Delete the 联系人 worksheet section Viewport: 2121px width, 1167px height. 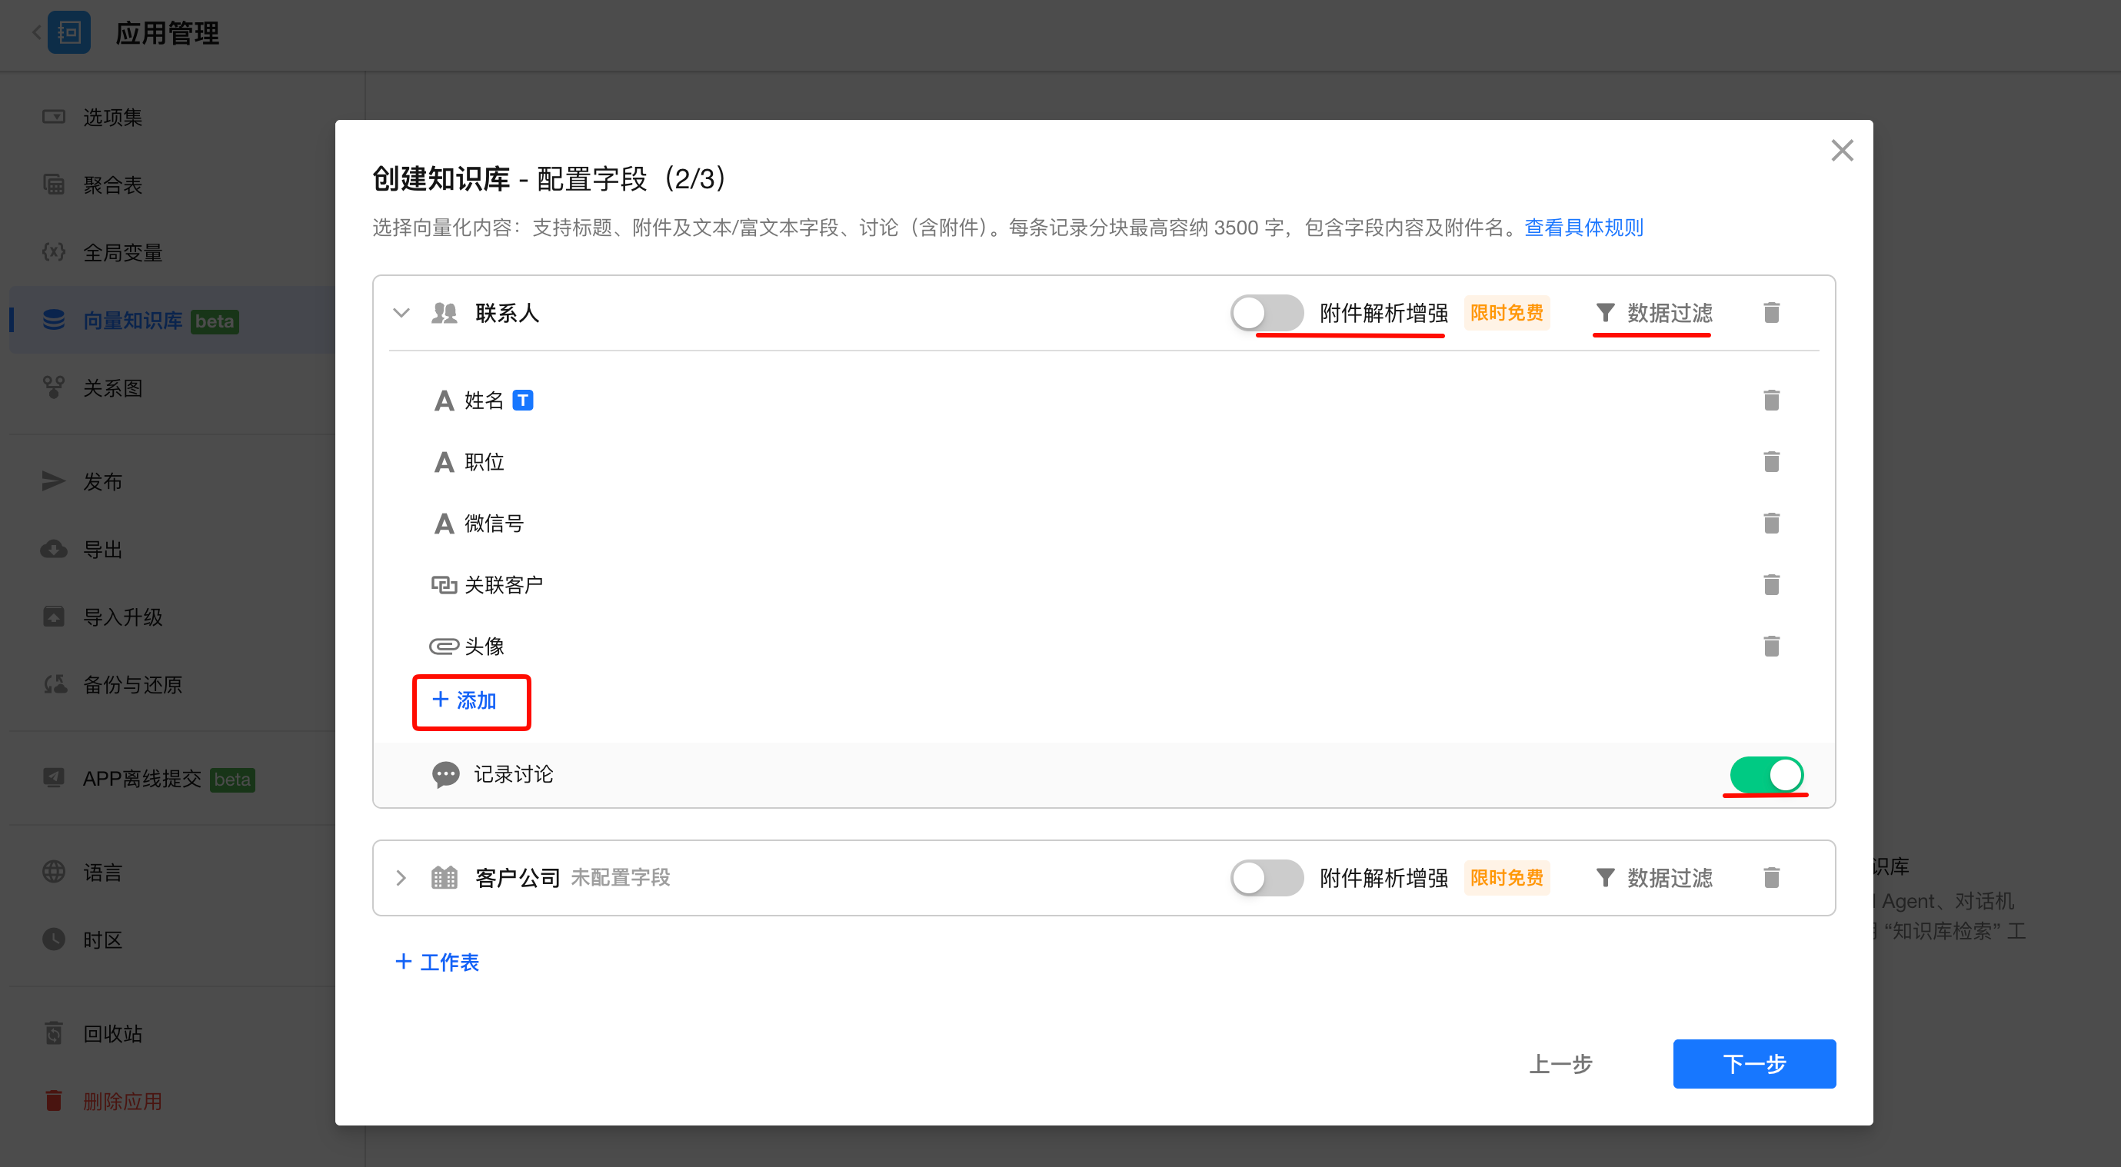(x=1771, y=313)
